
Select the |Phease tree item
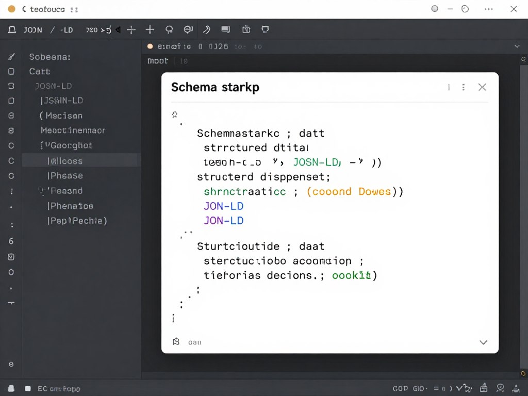[x=65, y=176]
